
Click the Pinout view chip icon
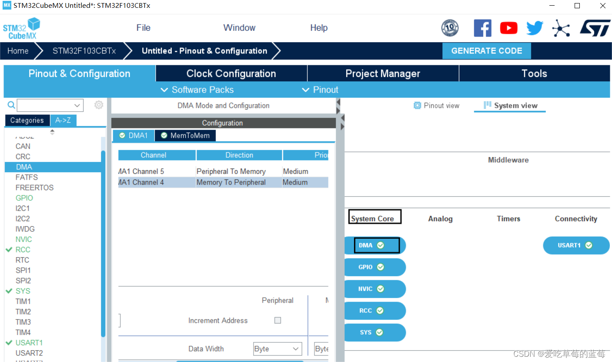click(417, 105)
